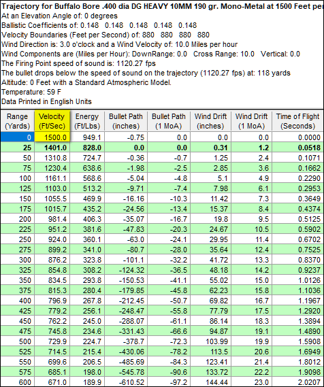Click the 1.0126 time of flight cell

[x=298, y=280]
